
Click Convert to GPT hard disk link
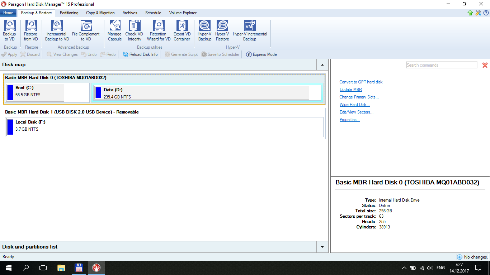[361, 82]
